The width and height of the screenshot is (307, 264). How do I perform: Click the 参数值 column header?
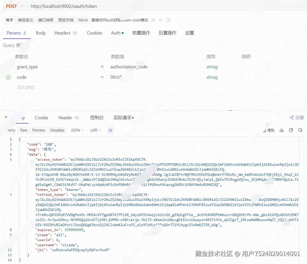click(x=117, y=57)
